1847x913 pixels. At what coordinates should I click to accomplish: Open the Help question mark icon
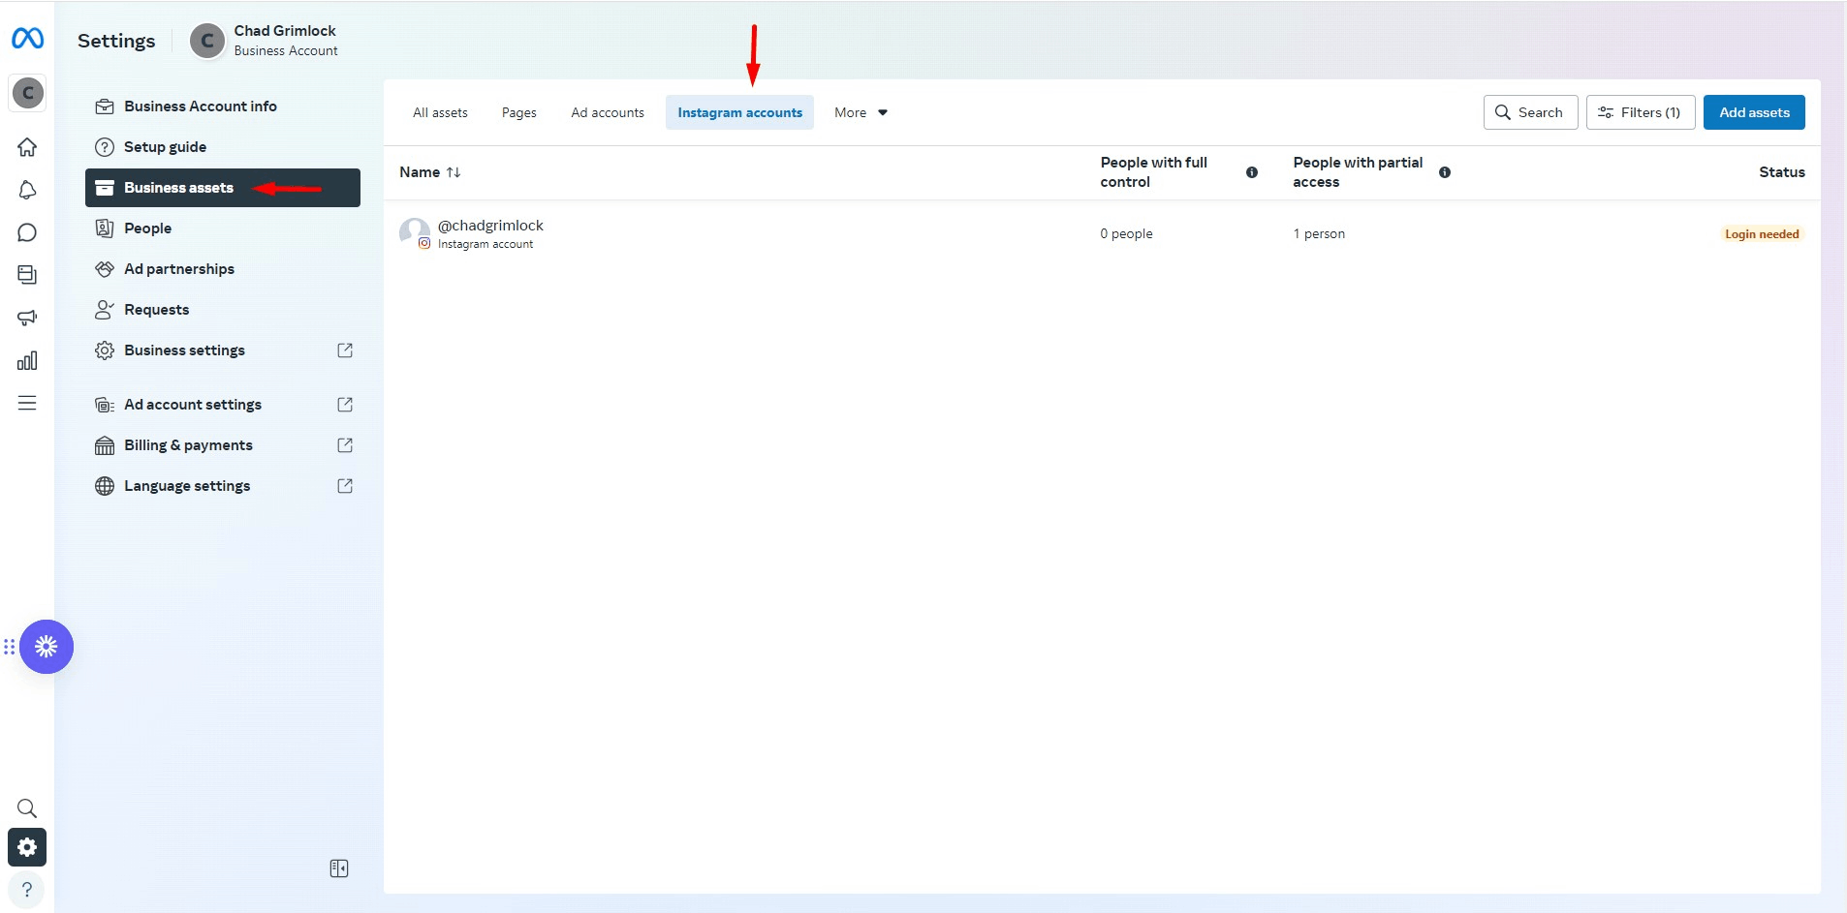pos(27,889)
